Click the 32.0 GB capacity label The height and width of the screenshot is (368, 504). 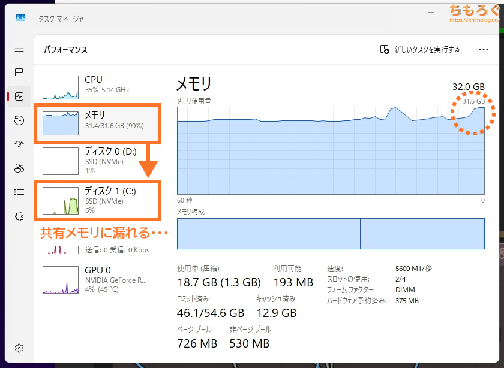[469, 87]
